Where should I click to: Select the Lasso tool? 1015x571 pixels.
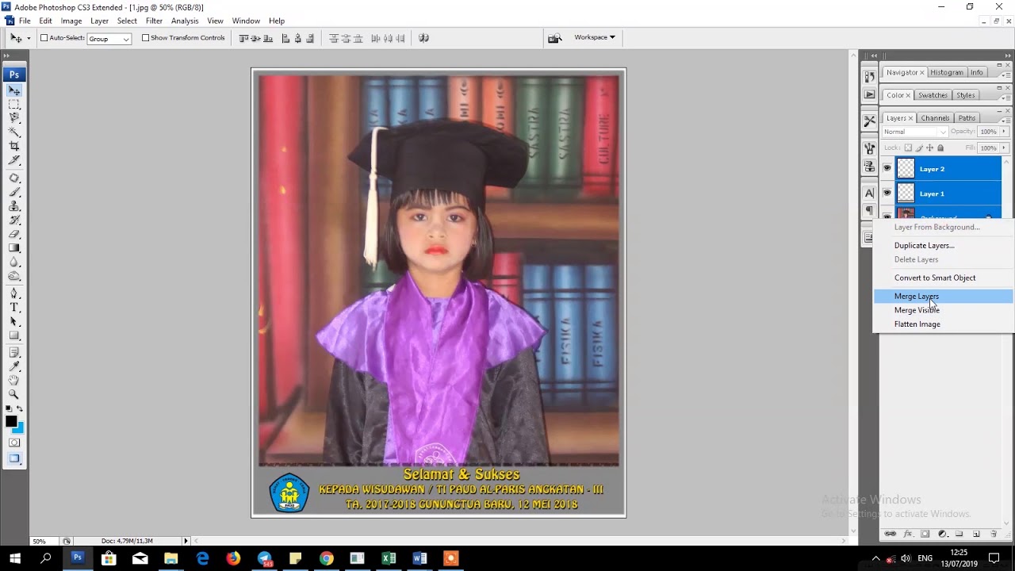pos(14,118)
